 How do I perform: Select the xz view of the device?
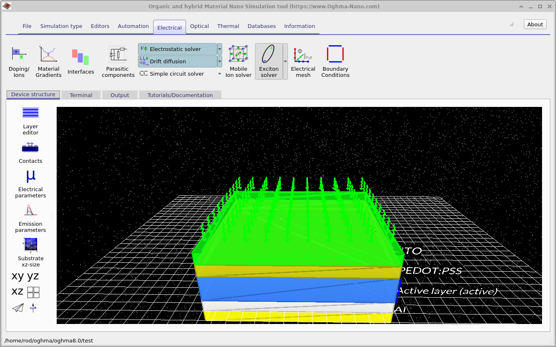[18, 291]
